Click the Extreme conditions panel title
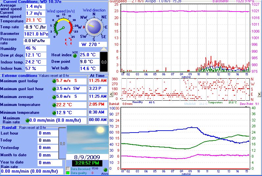This screenshot has width=262, height=176. [x=20, y=76]
